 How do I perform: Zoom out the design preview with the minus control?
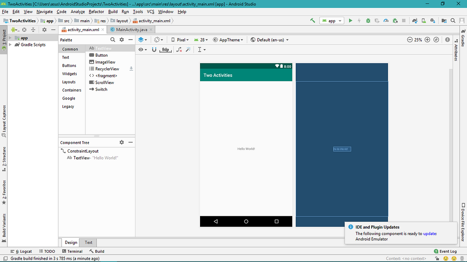tap(411, 40)
